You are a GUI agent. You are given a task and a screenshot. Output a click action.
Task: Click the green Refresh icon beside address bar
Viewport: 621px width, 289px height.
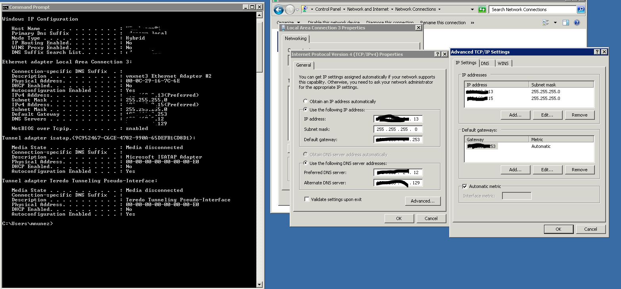point(482,10)
